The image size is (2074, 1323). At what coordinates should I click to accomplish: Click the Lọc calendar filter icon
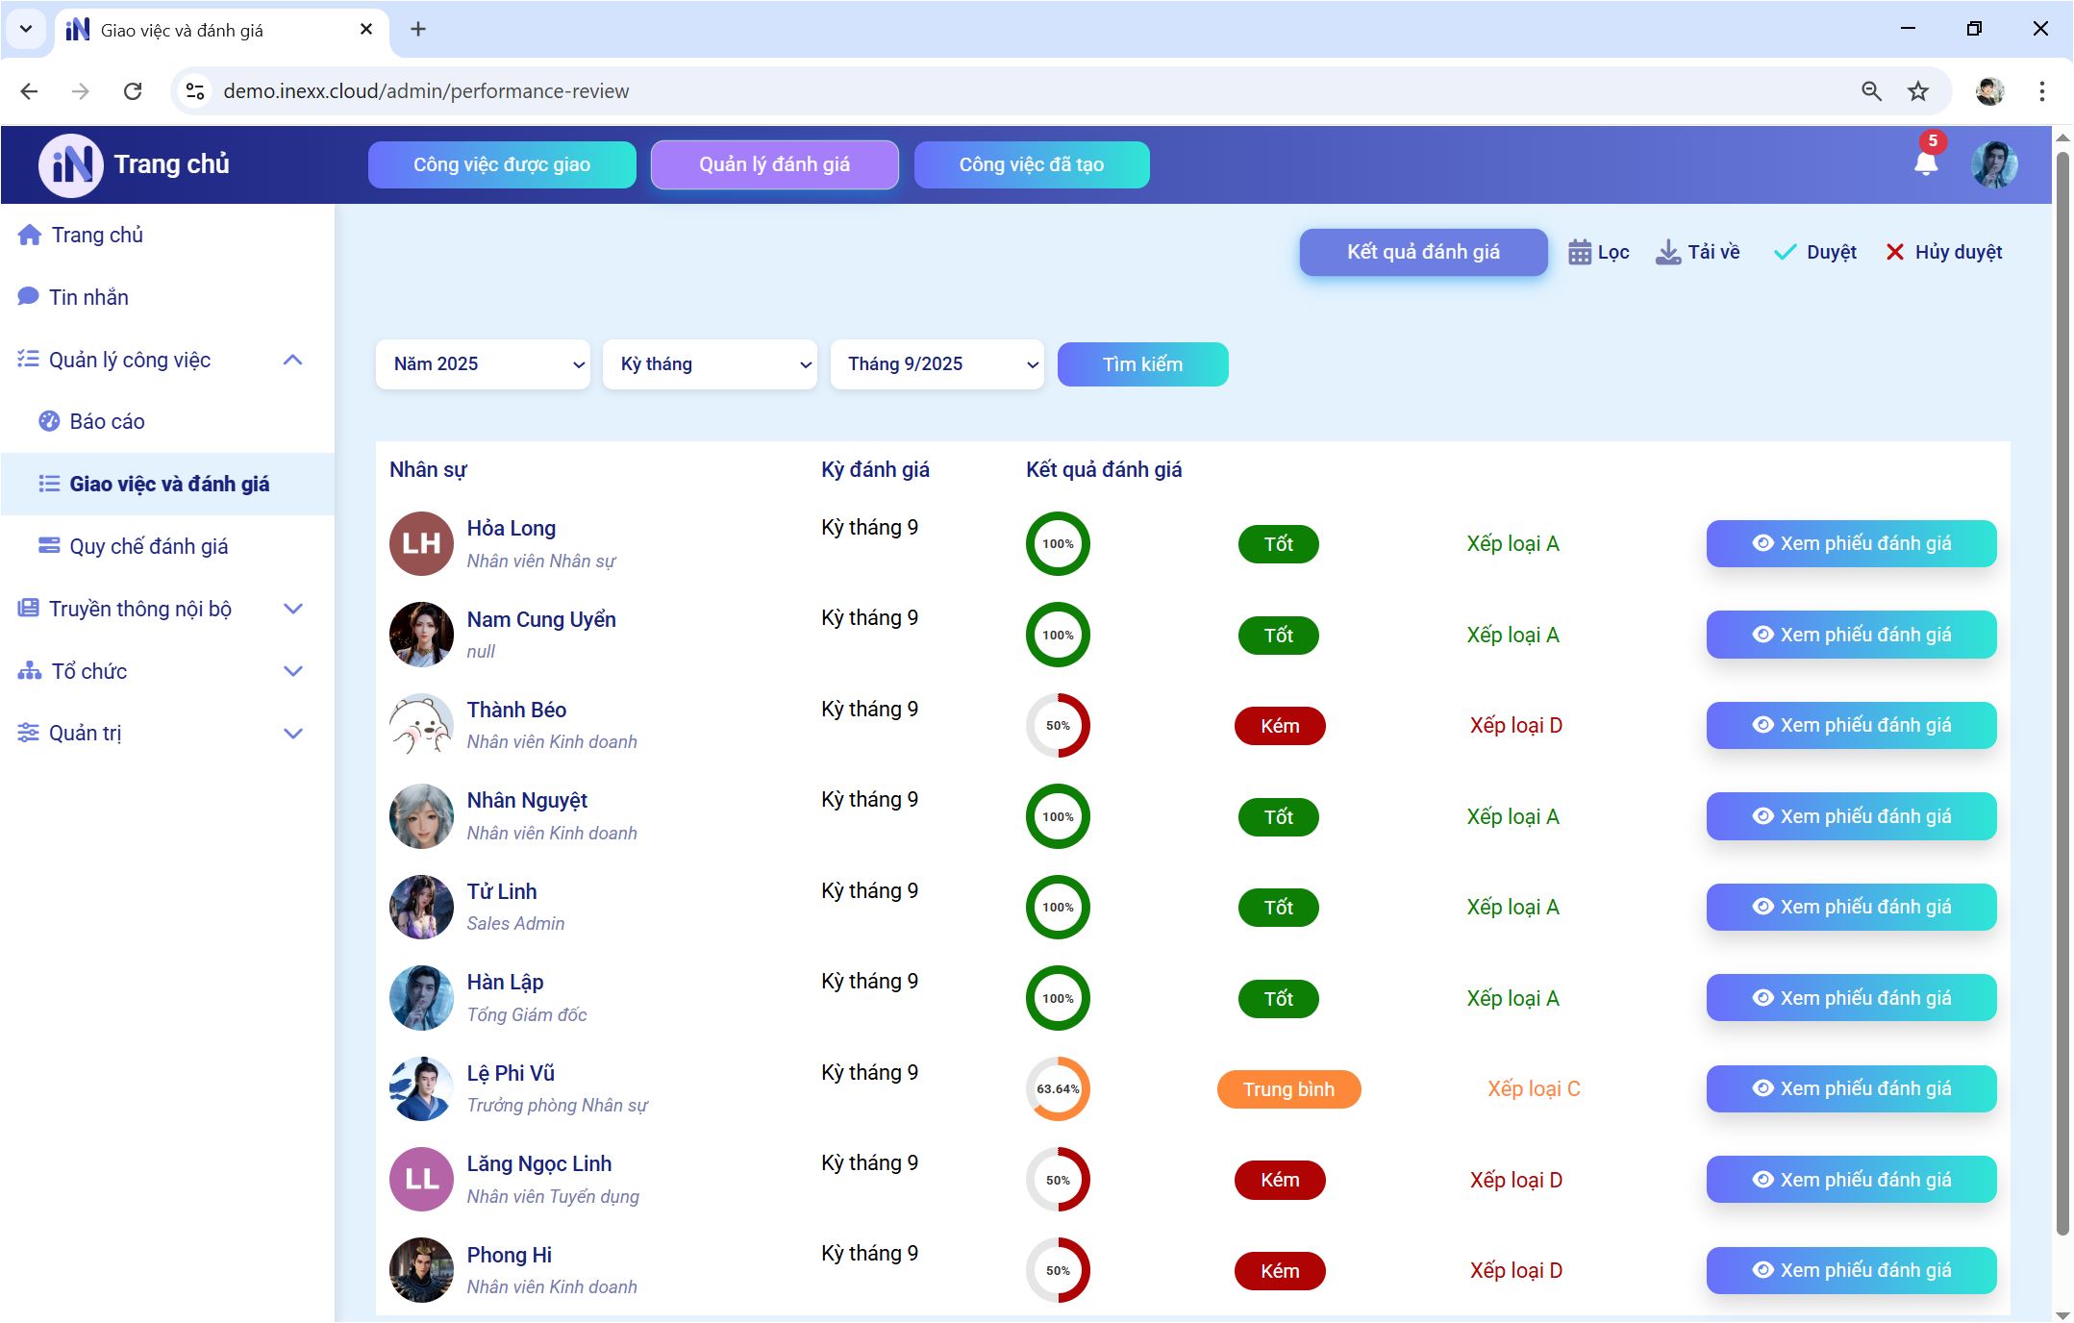[x=1579, y=252]
